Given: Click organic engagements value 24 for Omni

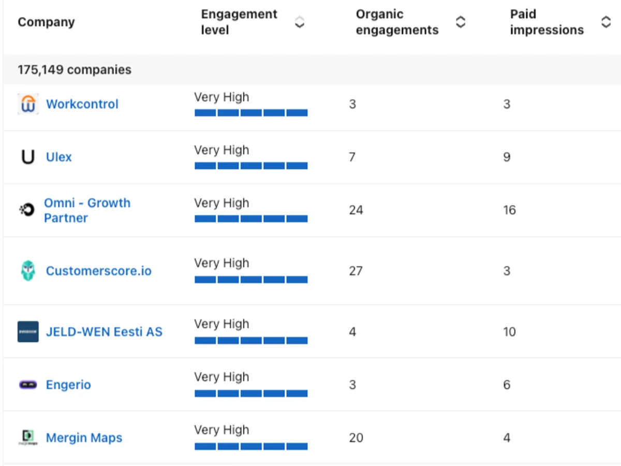Looking at the screenshot, I should (356, 210).
